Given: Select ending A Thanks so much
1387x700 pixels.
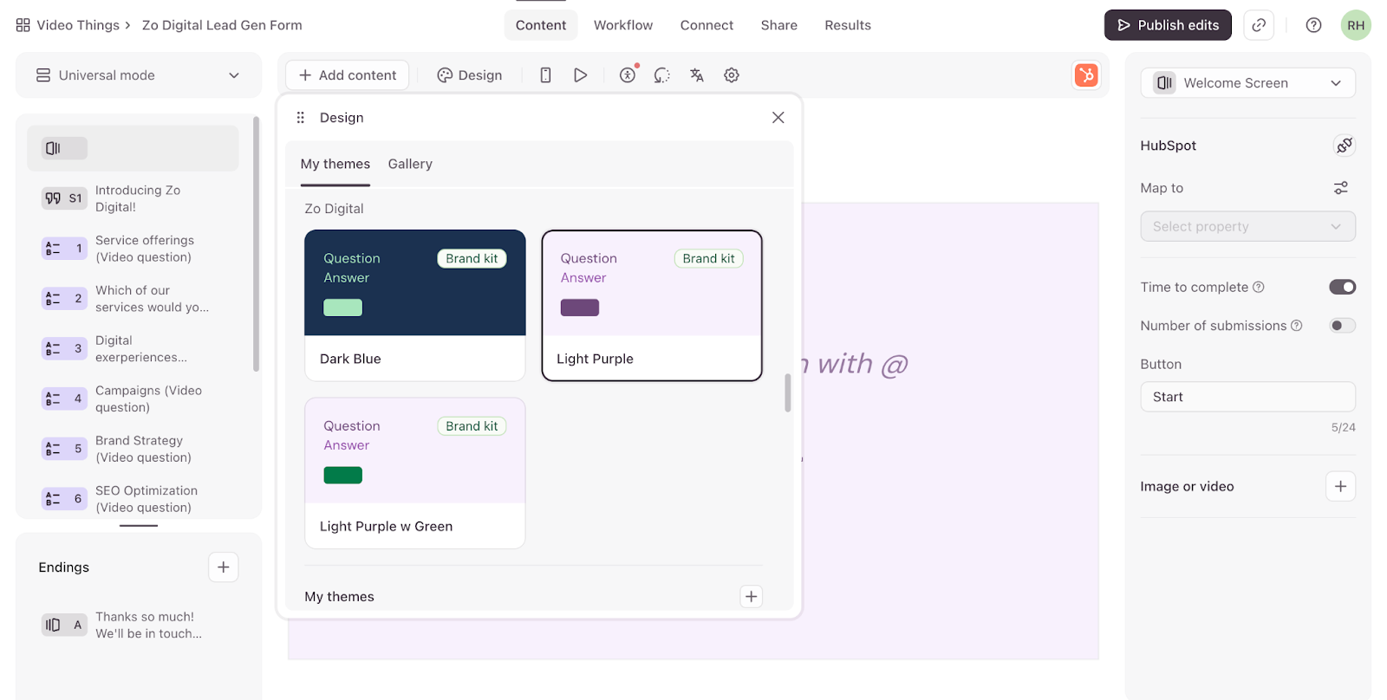Looking at the screenshot, I should click(133, 625).
